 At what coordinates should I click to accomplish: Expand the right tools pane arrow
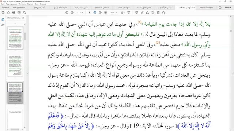(x=233, y=73)
